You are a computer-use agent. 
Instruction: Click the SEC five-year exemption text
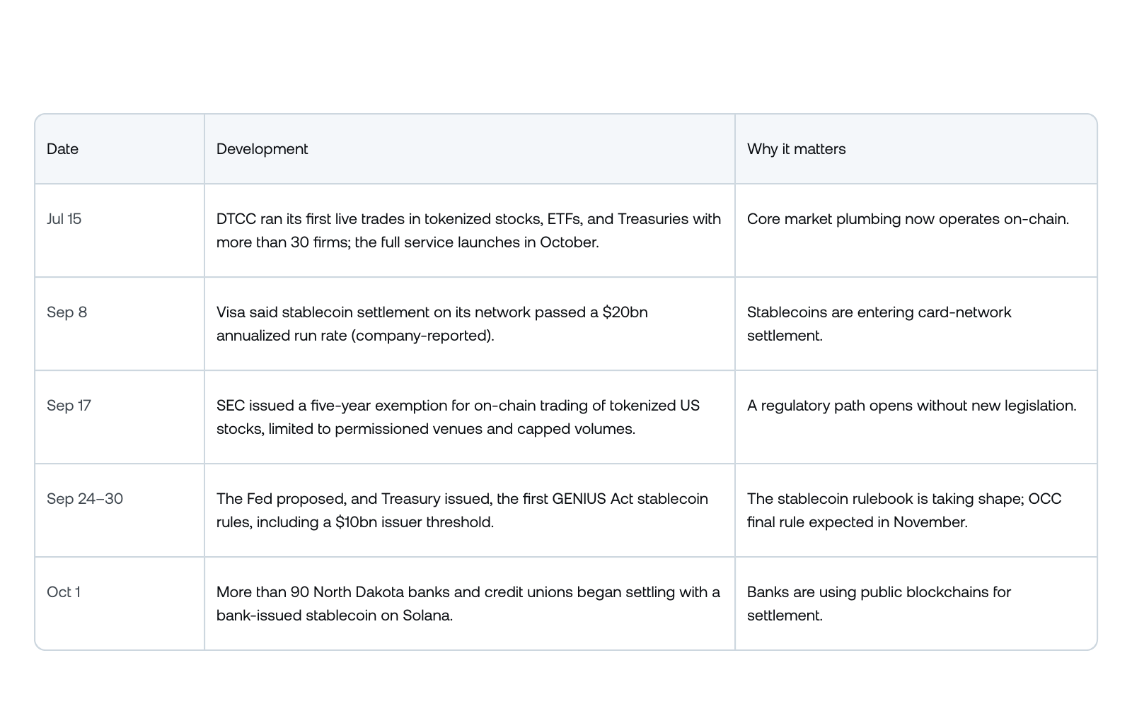click(458, 417)
